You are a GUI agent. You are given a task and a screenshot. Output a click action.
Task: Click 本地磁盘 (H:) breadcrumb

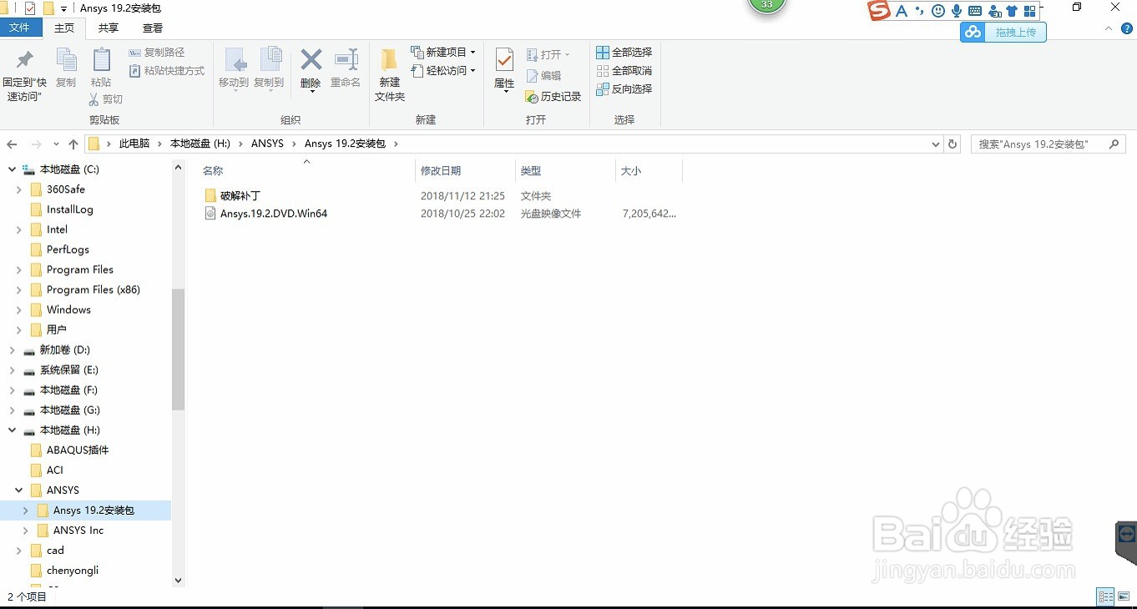coord(200,144)
